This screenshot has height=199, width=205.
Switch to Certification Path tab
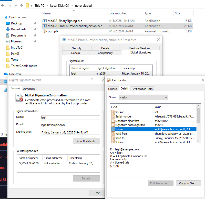point(142,89)
